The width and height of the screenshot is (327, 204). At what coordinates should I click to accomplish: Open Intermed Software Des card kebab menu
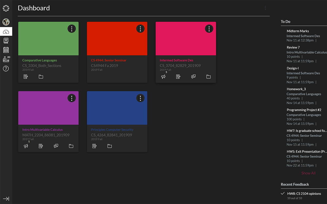(x=209, y=29)
